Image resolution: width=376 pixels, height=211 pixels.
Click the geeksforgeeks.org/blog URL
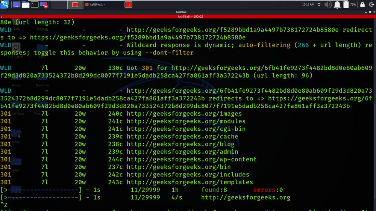pyautogui.click(x=180, y=144)
